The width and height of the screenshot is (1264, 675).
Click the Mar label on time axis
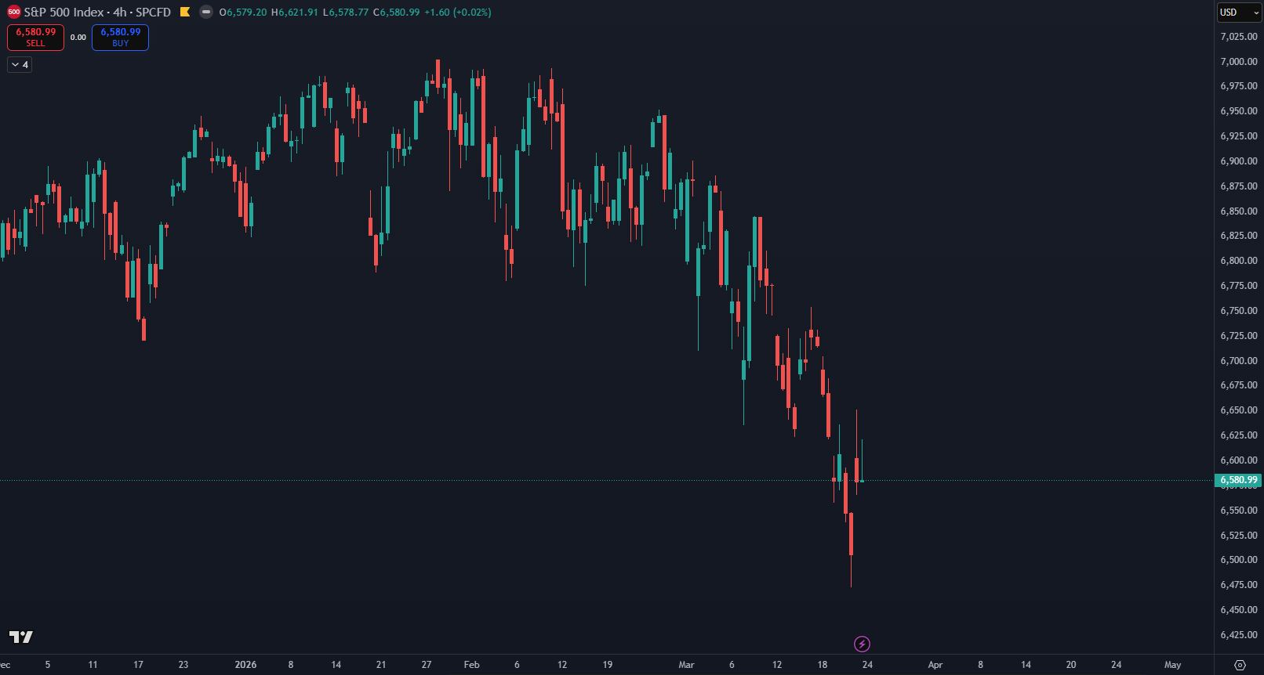[x=686, y=665]
